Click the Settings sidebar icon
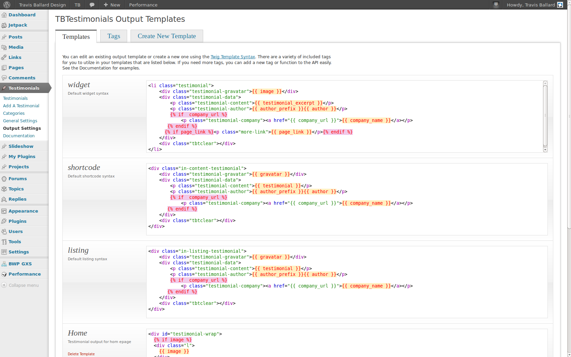Viewport: 571px width, 357px height. pyautogui.click(x=4, y=252)
